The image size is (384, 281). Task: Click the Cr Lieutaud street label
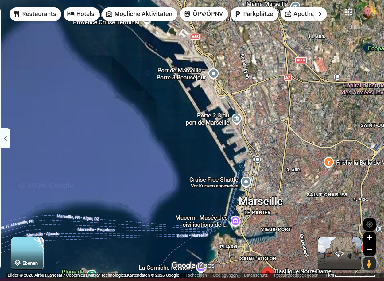(x=304, y=245)
